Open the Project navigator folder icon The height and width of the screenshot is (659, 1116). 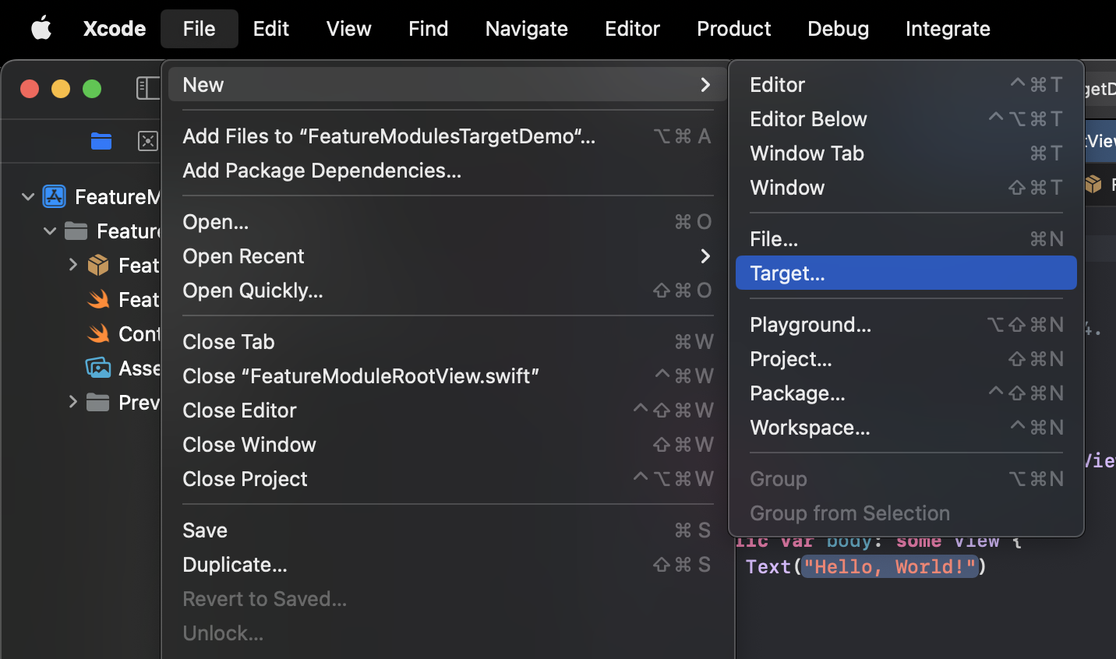[101, 141]
